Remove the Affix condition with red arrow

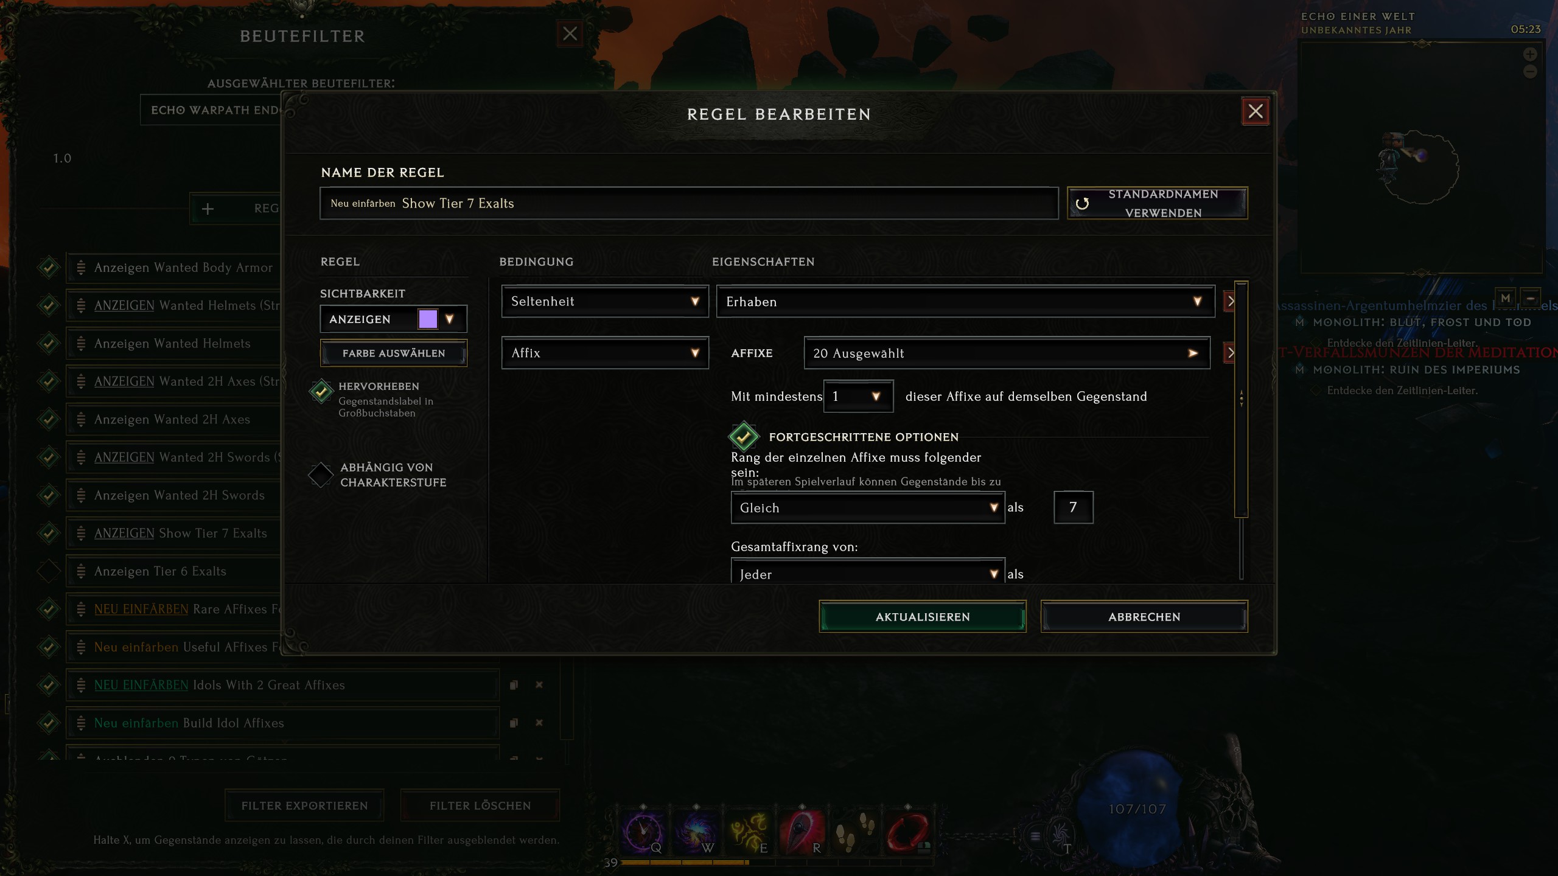coord(1230,353)
